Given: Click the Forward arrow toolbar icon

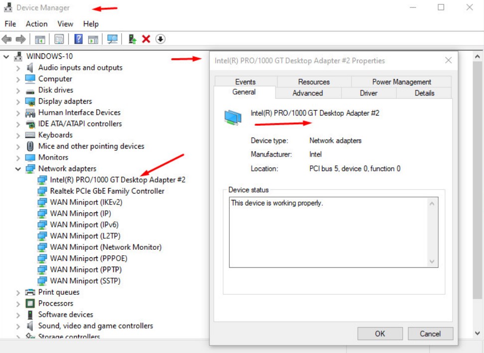Looking at the screenshot, I should pyautogui.click(x=20, y=39).
